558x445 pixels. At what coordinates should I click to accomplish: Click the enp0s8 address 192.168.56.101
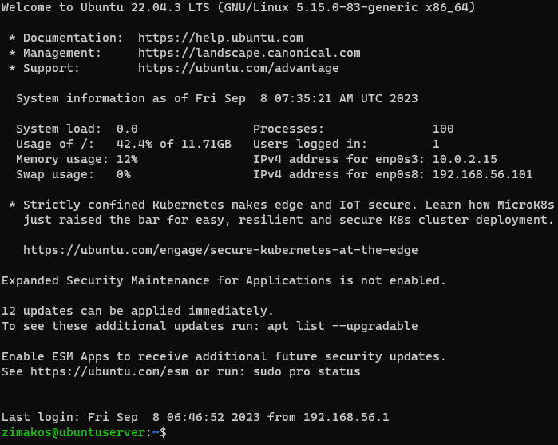point(482,174)
